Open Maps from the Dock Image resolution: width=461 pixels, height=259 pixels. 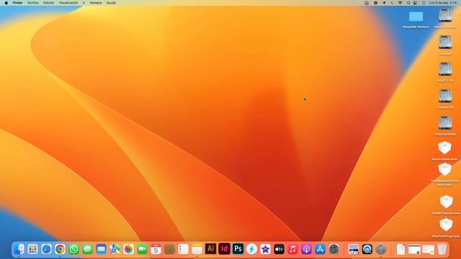(x=115, y=249)
